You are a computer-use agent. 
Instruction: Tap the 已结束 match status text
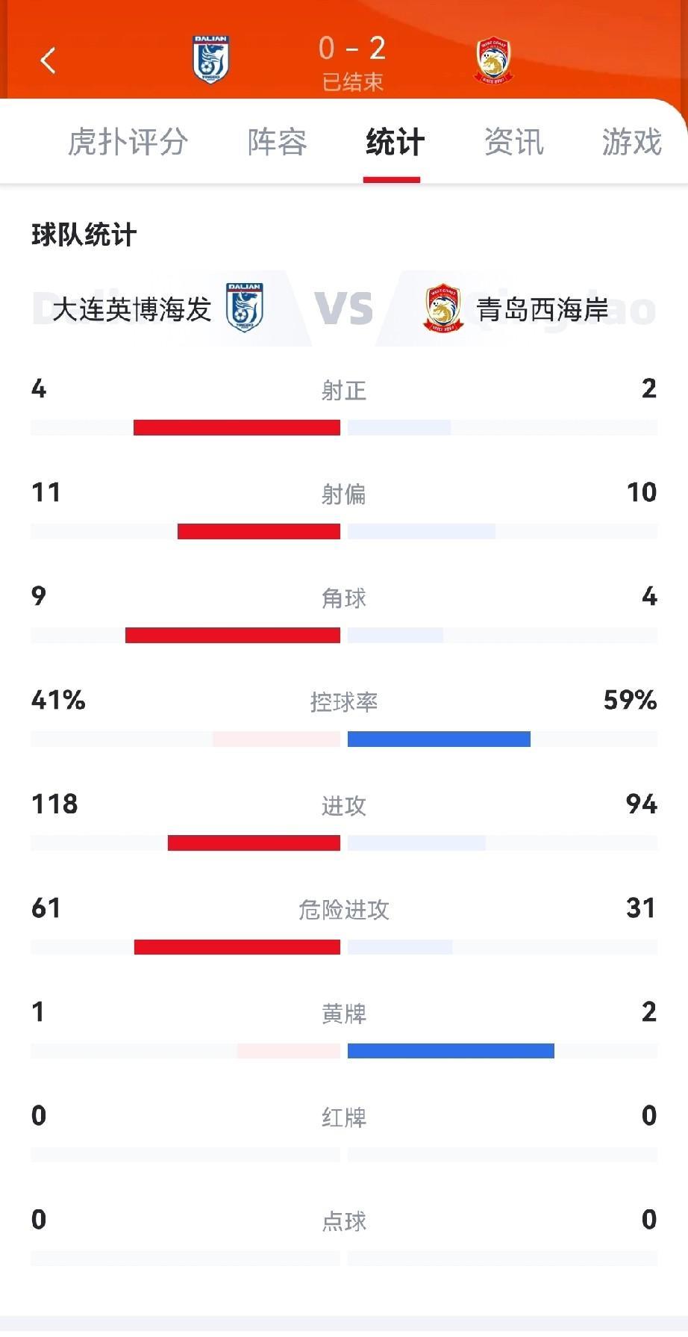pyautogui.click(x=352, y=81)
